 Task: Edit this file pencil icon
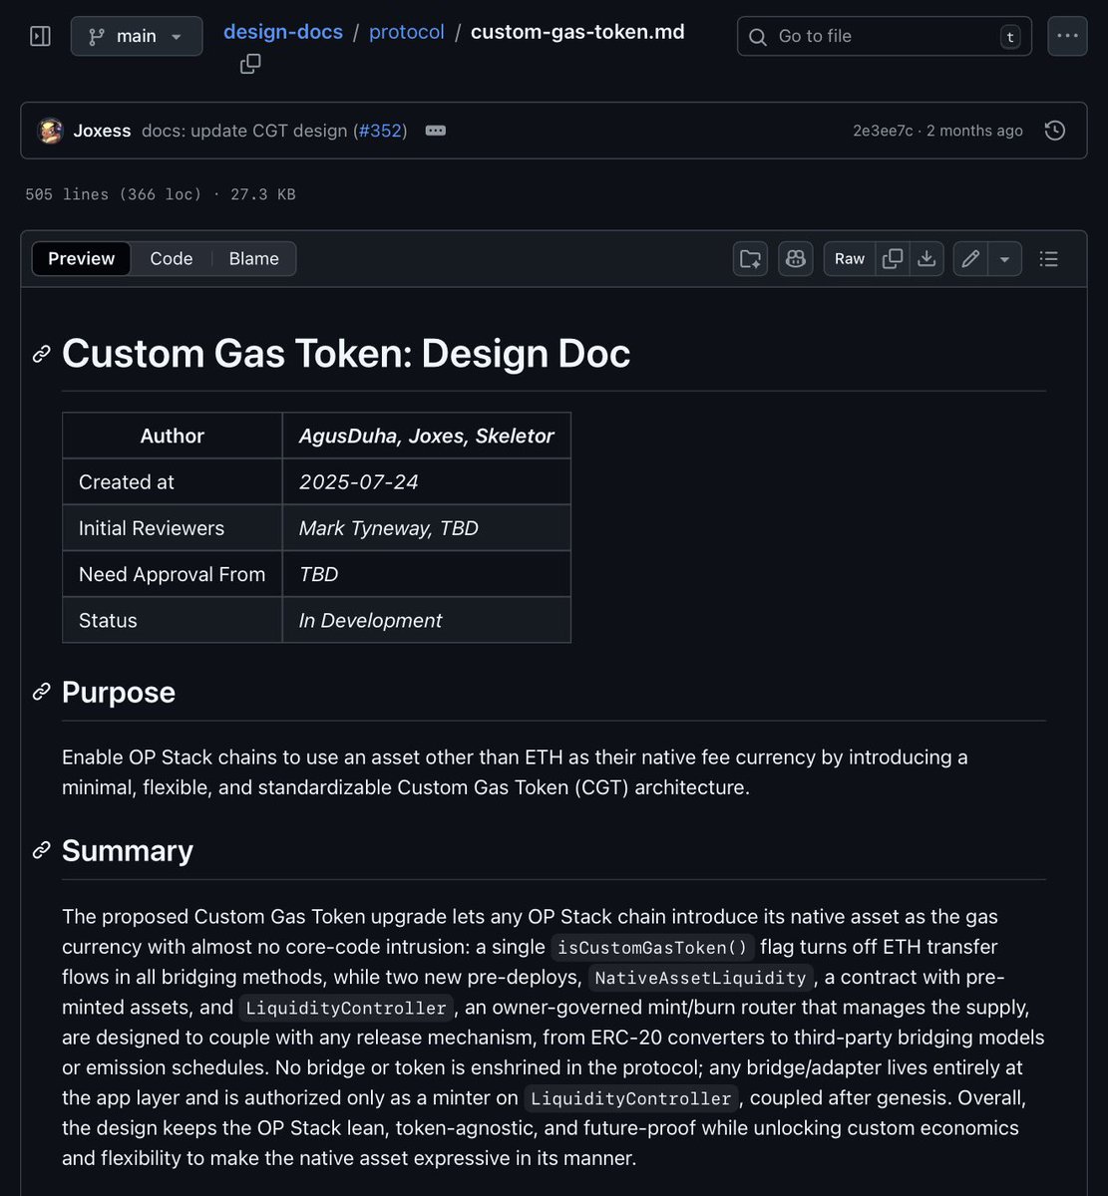point(969,259)
